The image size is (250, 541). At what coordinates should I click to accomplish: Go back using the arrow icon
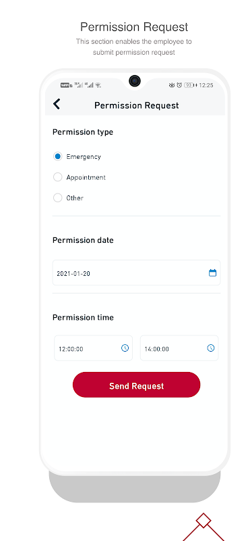[57, 104]
